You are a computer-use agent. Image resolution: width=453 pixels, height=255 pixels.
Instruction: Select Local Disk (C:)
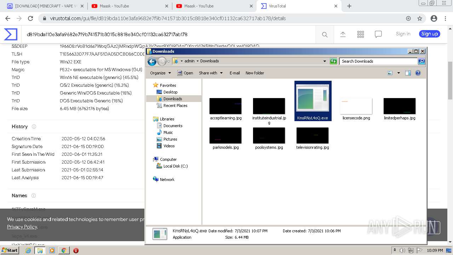pyautogui.click(x=176, y=166)
